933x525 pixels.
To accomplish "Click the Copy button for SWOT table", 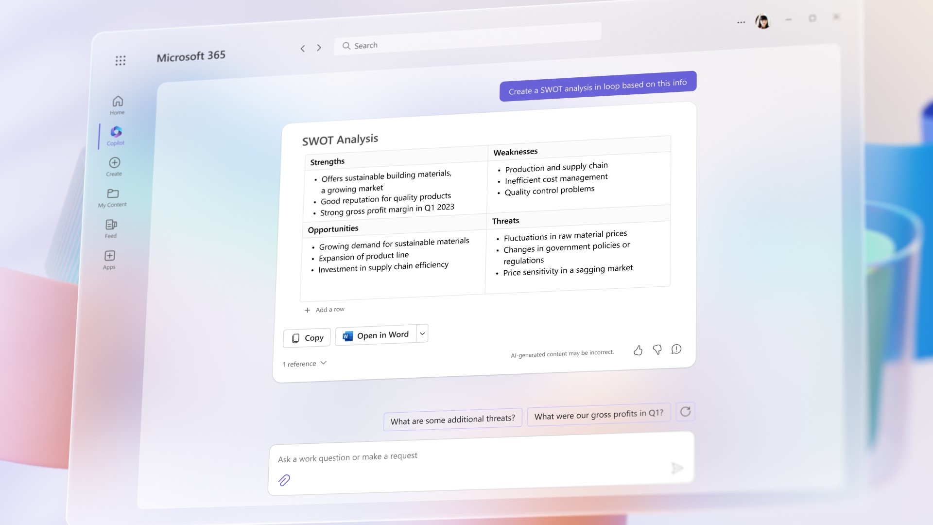I will (307, 336).
